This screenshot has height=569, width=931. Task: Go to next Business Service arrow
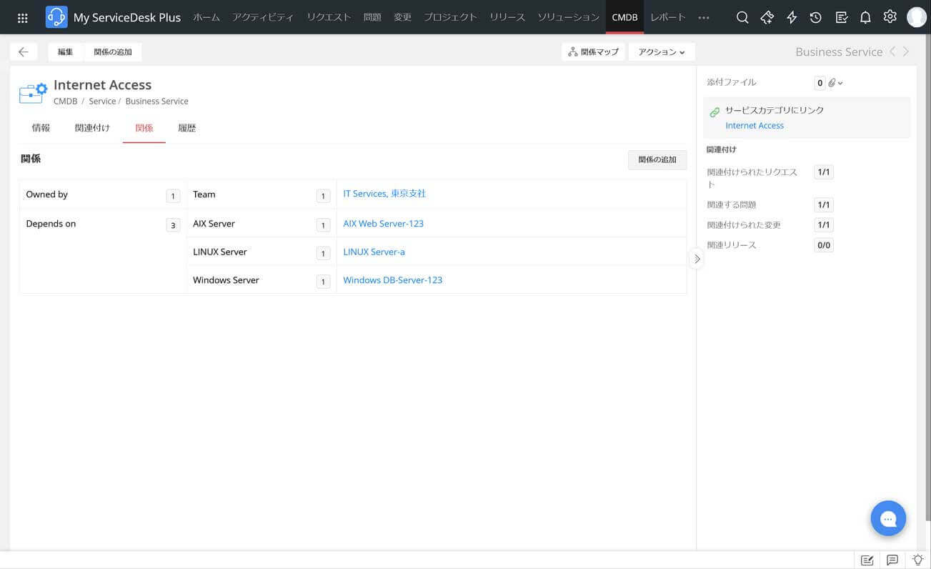pyautogui.click(x=906, y=51)
